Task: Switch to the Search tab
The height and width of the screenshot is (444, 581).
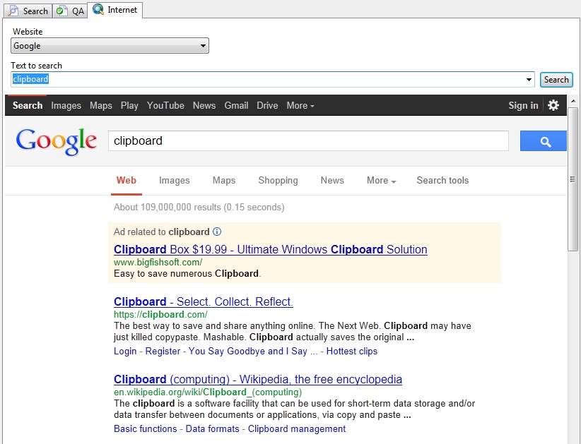Action: (28, 11)
